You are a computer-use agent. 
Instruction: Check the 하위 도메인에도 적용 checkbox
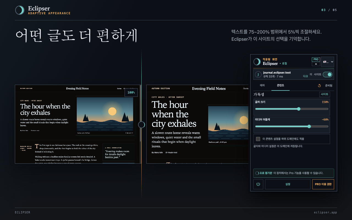(x=258, y=139)
